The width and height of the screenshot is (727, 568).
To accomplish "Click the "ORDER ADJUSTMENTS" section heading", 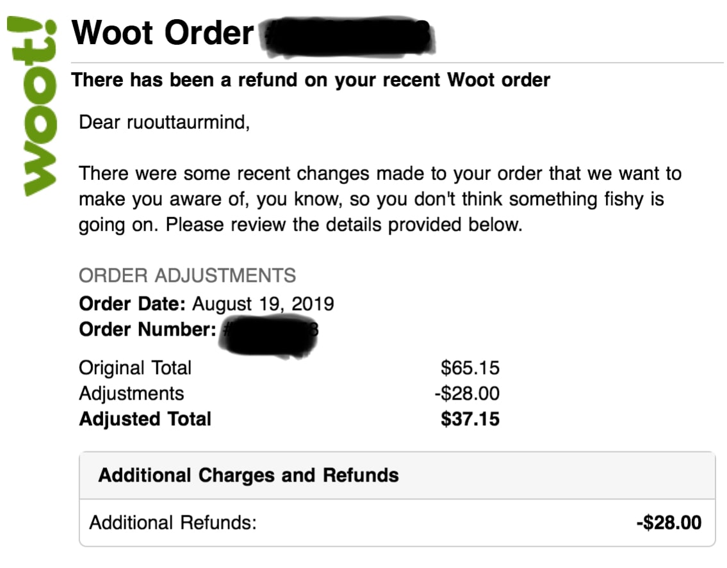I will [x=187, y=276].
